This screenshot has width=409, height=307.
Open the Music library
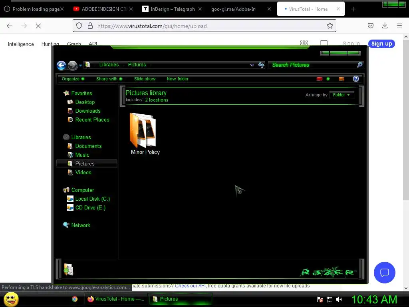click(x=82, y=155)
